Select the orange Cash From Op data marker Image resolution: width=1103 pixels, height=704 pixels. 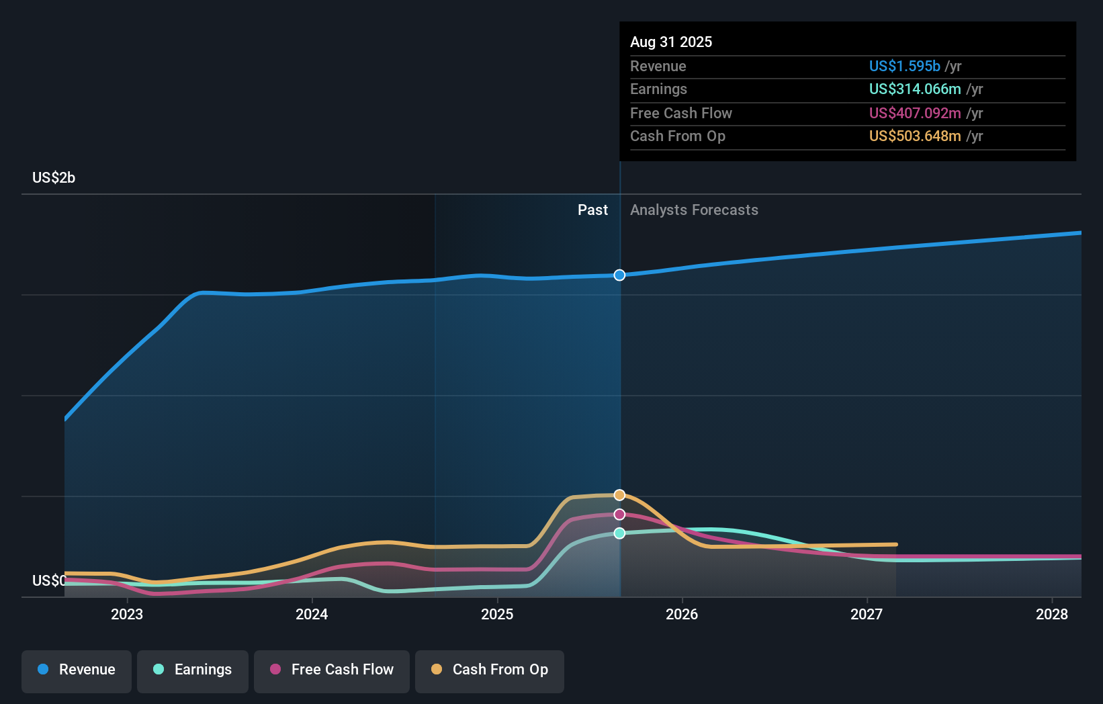pyautogui.click(x=619, y=494)
